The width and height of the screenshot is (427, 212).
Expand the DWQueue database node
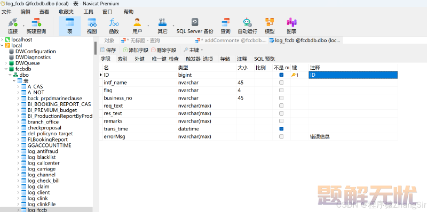tap(6, 63)
